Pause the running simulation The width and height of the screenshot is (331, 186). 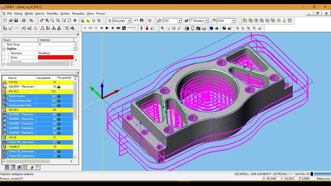tap(101, 28)
